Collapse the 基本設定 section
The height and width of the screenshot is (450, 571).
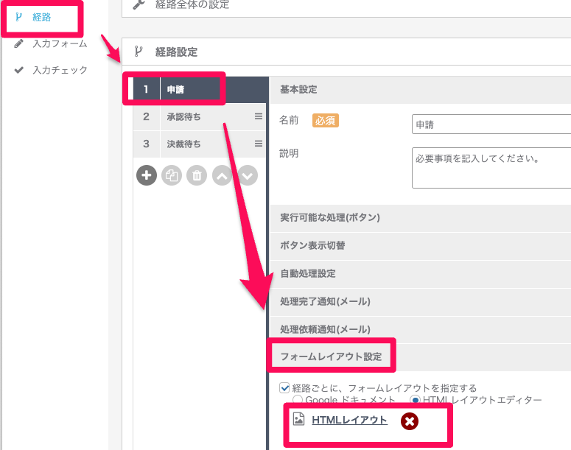coord(420,90)
